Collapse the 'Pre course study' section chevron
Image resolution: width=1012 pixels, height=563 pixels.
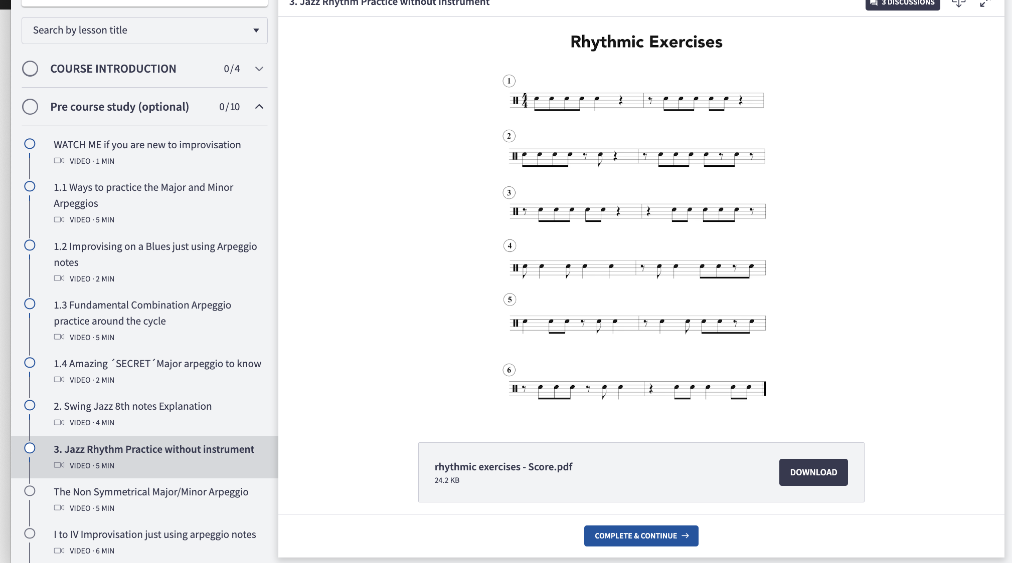[x=259, y=107]
